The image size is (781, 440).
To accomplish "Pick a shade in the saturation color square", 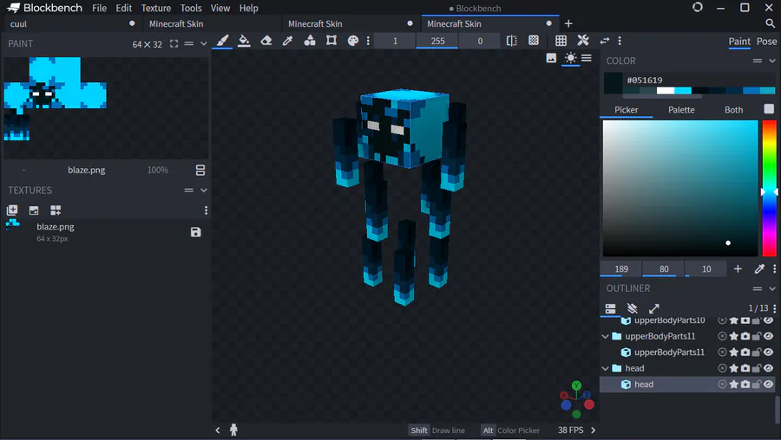I will 679,188.
